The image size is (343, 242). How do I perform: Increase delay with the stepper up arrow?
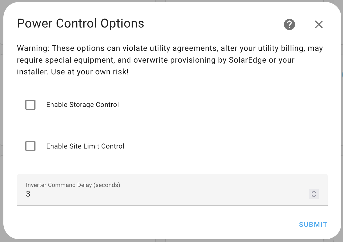314,192
